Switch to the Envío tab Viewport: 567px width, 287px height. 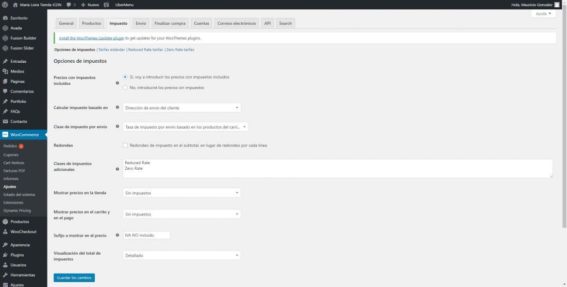(141, 23)
